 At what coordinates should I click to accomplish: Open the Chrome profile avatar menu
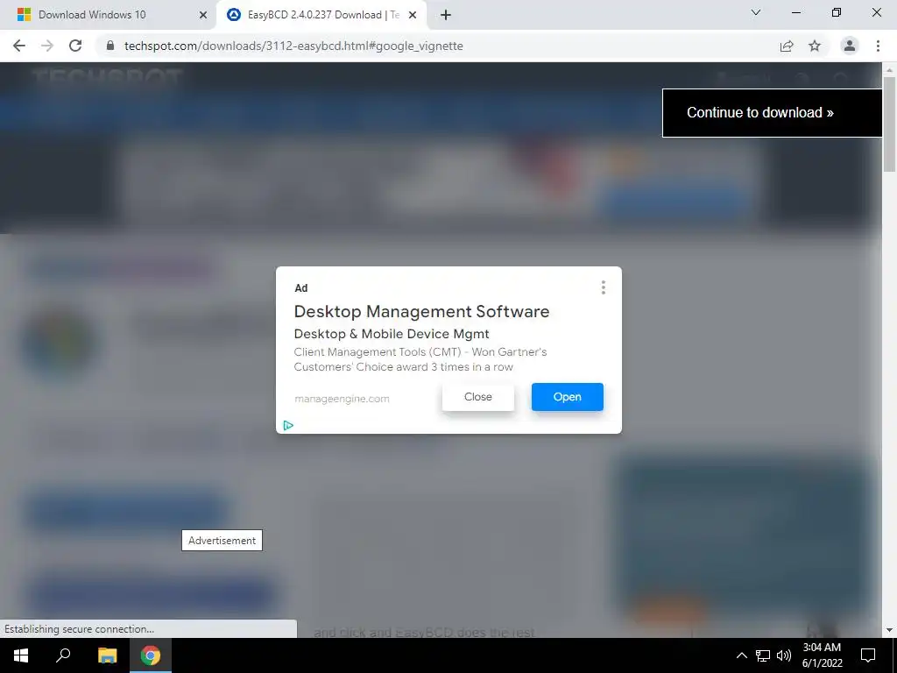pyautogui.click(x=850, y=46)
